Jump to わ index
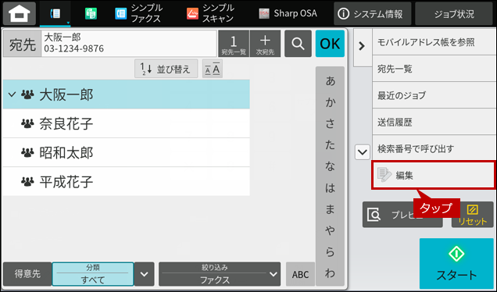 [x=330, y=273]
